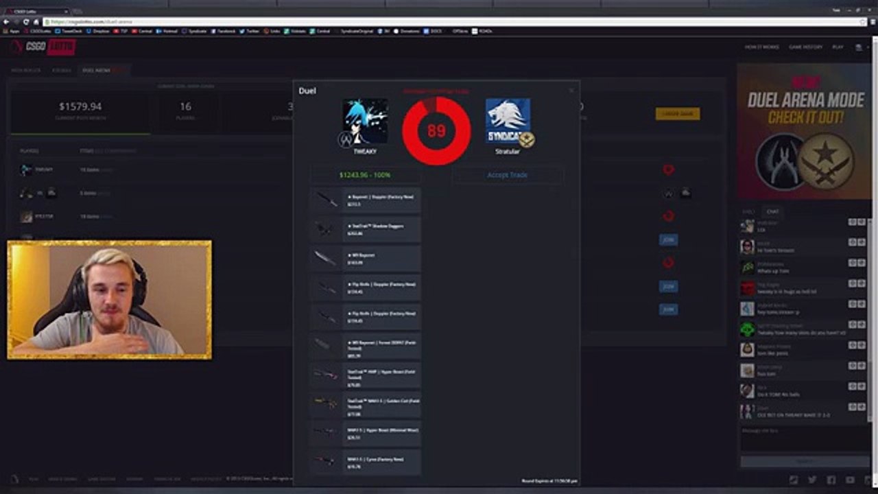Viewport: 878px width, 494px height.
Task: Click the $1579.94 current pots worth figure
Action: click(x=80, y=106)
